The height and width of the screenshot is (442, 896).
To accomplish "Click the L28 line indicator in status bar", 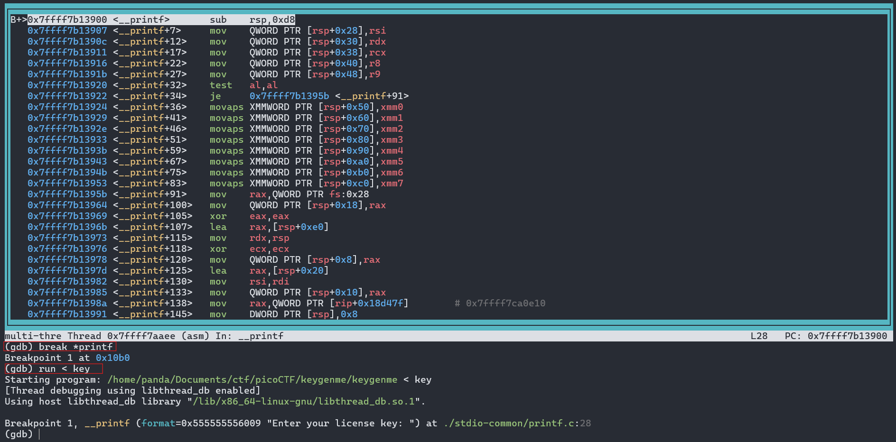I will click(x=759, y=336).
